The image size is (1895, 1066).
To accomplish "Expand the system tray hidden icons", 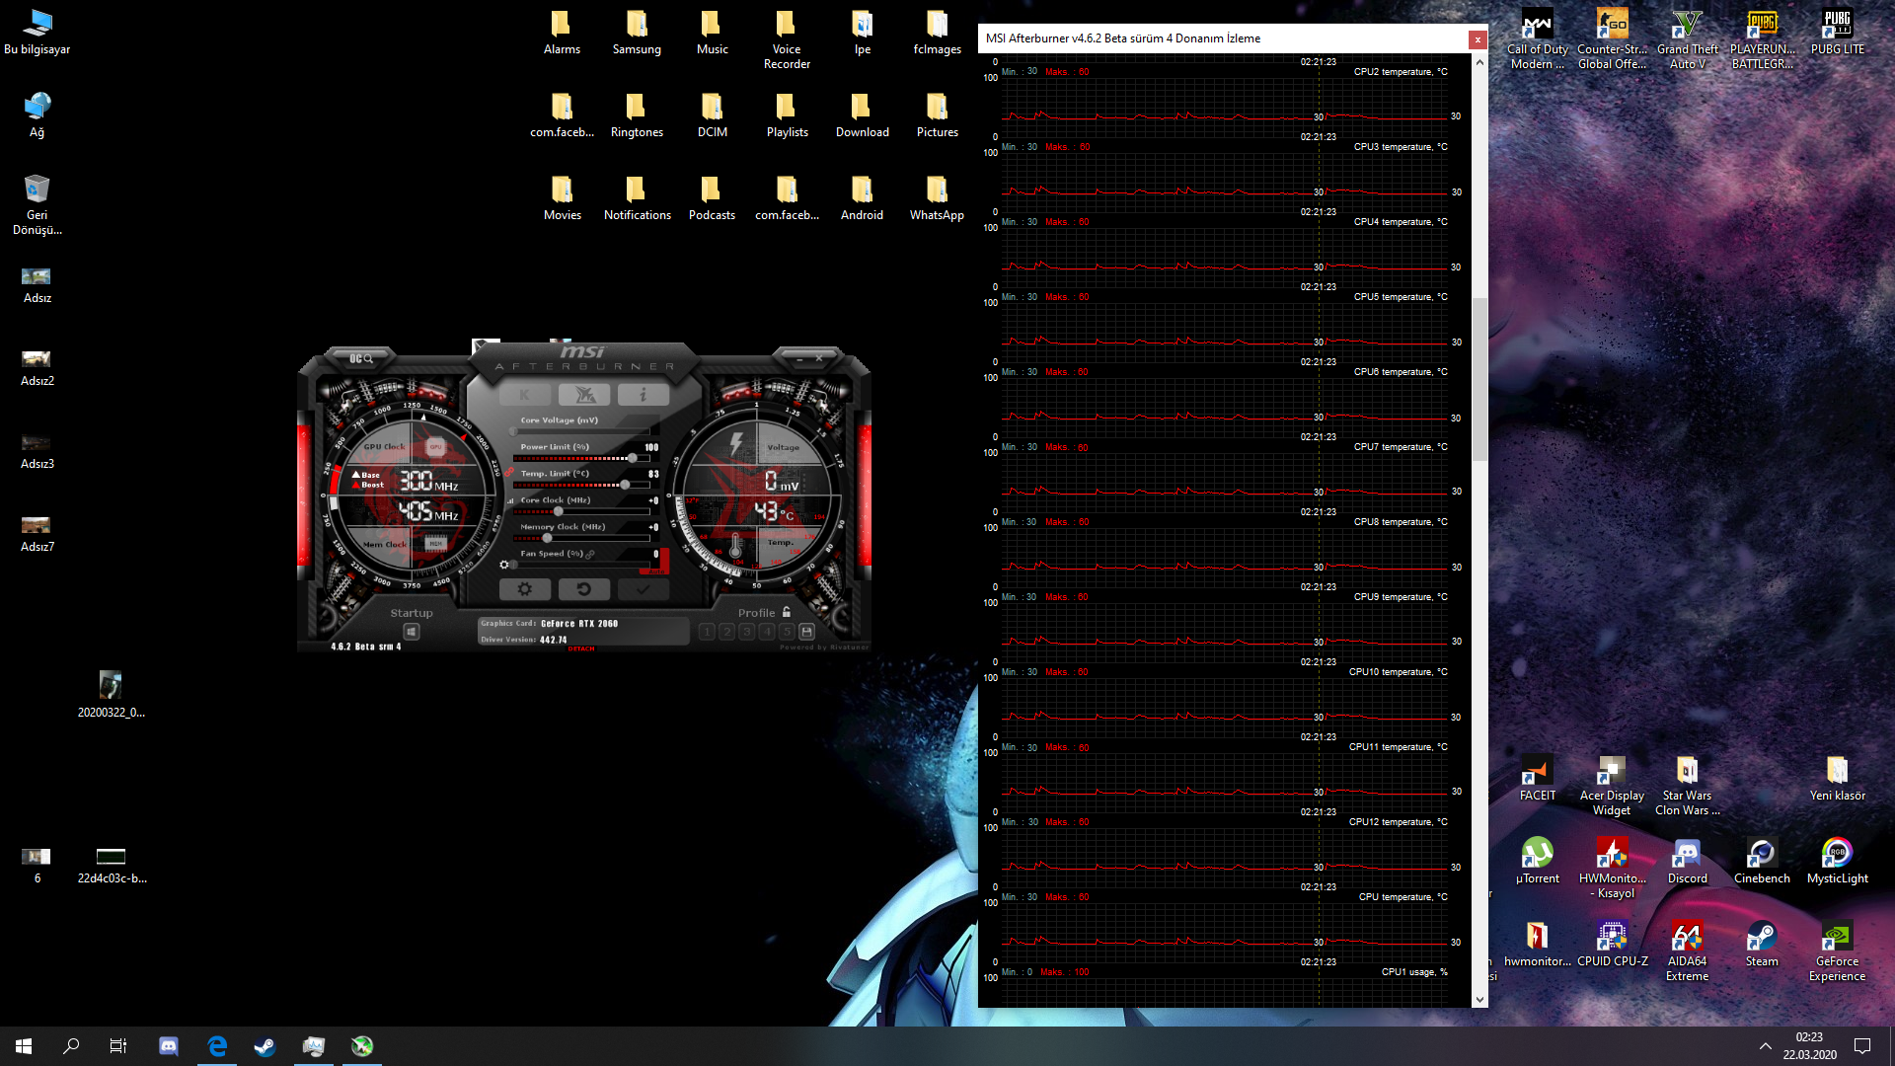I will (x=1765, y=1046).
